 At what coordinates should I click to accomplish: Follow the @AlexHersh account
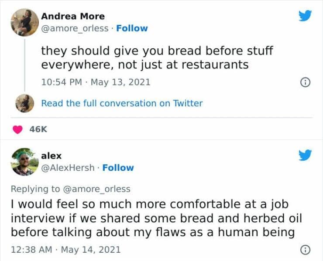pos(118,168)
